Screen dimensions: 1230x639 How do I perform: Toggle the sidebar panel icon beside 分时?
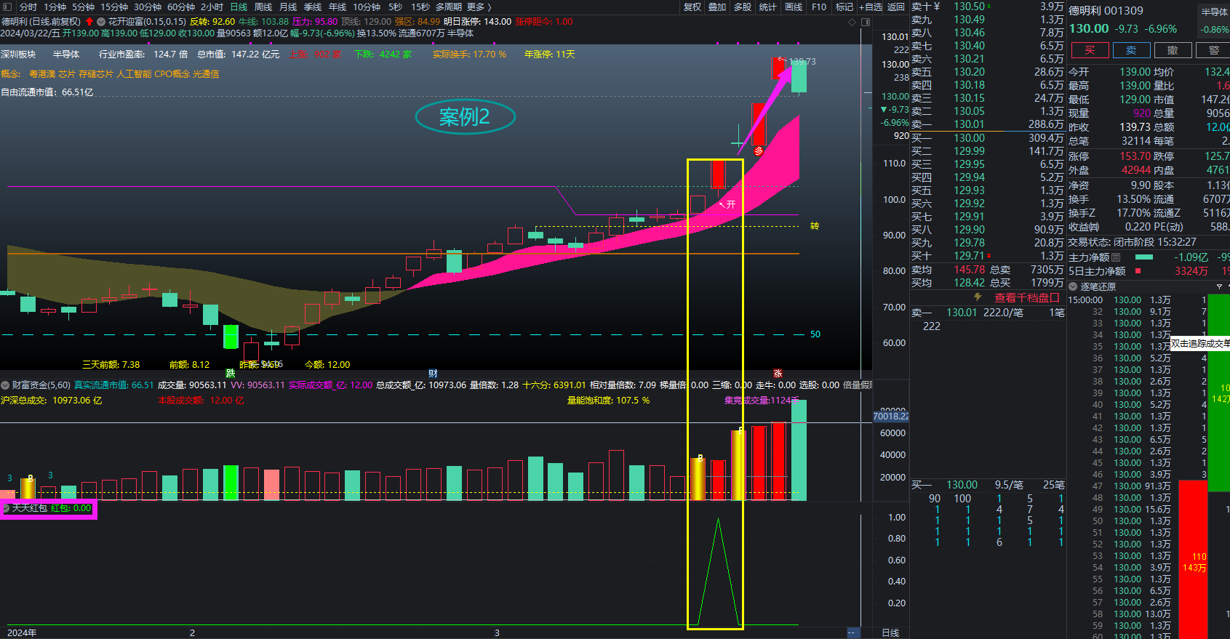[9, 7]
